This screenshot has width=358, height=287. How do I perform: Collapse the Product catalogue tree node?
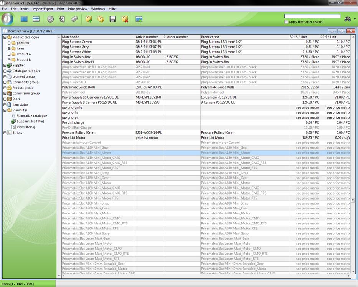5,38
